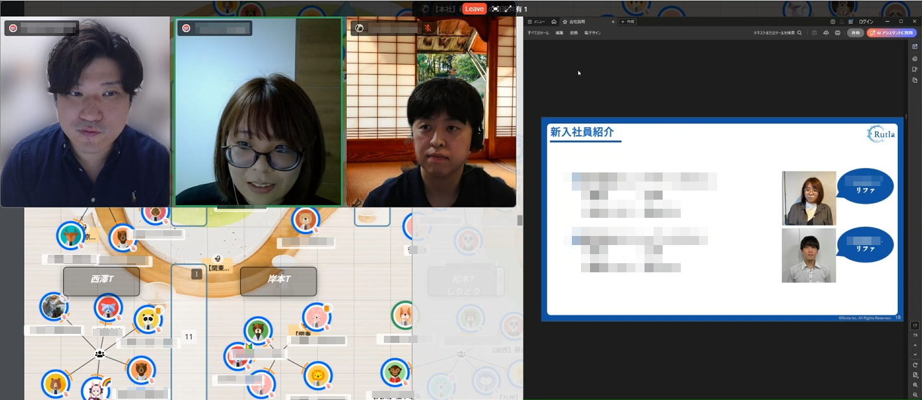Screen dimensions: 922x400
Task: Open the Acrobat メニュー hamburger menu
Action: 535,21
